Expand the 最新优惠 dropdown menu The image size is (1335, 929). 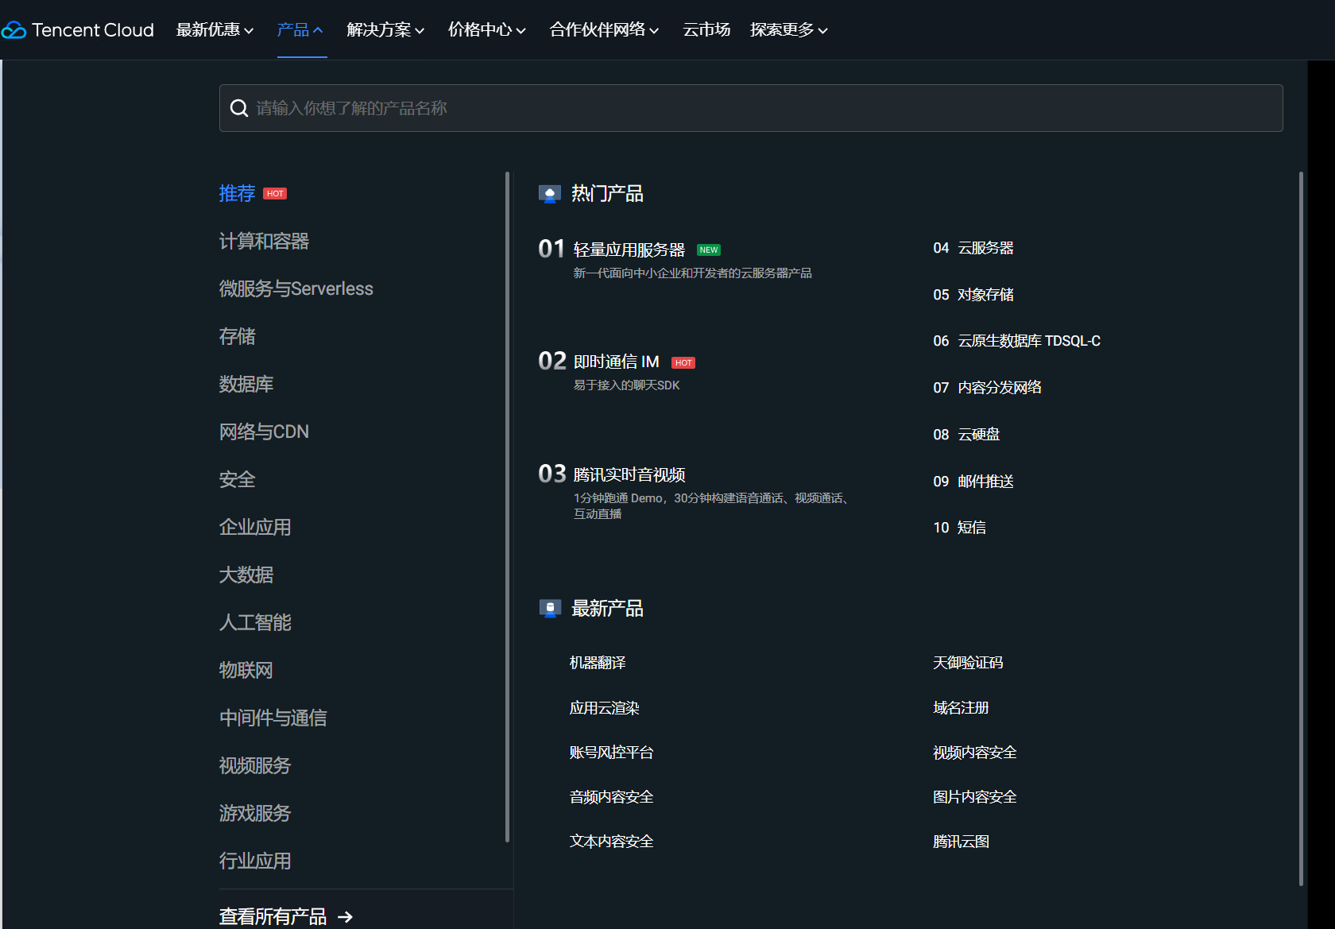coord(215,30)
